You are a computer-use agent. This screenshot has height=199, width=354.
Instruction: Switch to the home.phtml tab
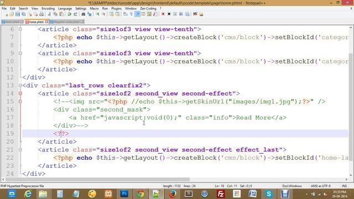point(36,22)
